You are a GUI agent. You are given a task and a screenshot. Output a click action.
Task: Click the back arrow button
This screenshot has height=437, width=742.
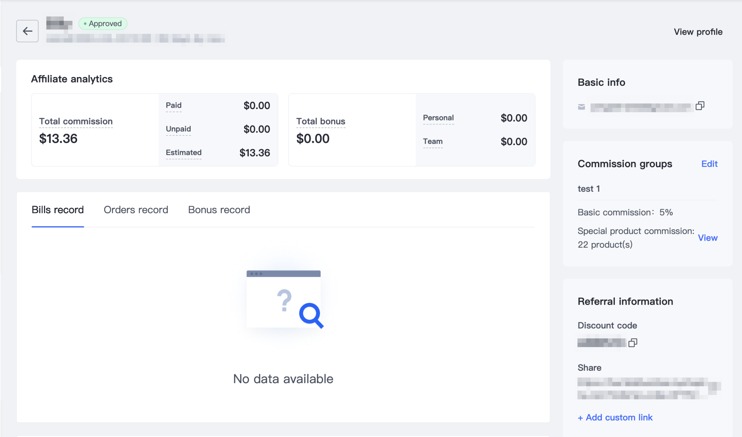pos(27,31)
